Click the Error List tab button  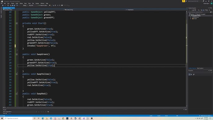(x=5, y=113)
